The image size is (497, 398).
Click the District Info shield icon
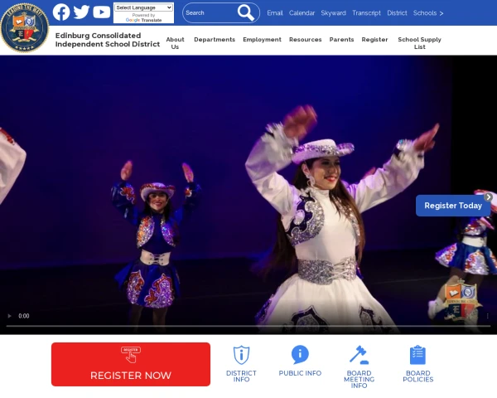pos(242,355)
